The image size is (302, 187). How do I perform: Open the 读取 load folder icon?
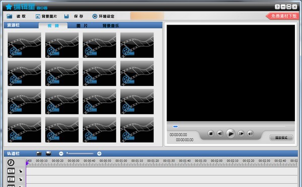(9, 17)
